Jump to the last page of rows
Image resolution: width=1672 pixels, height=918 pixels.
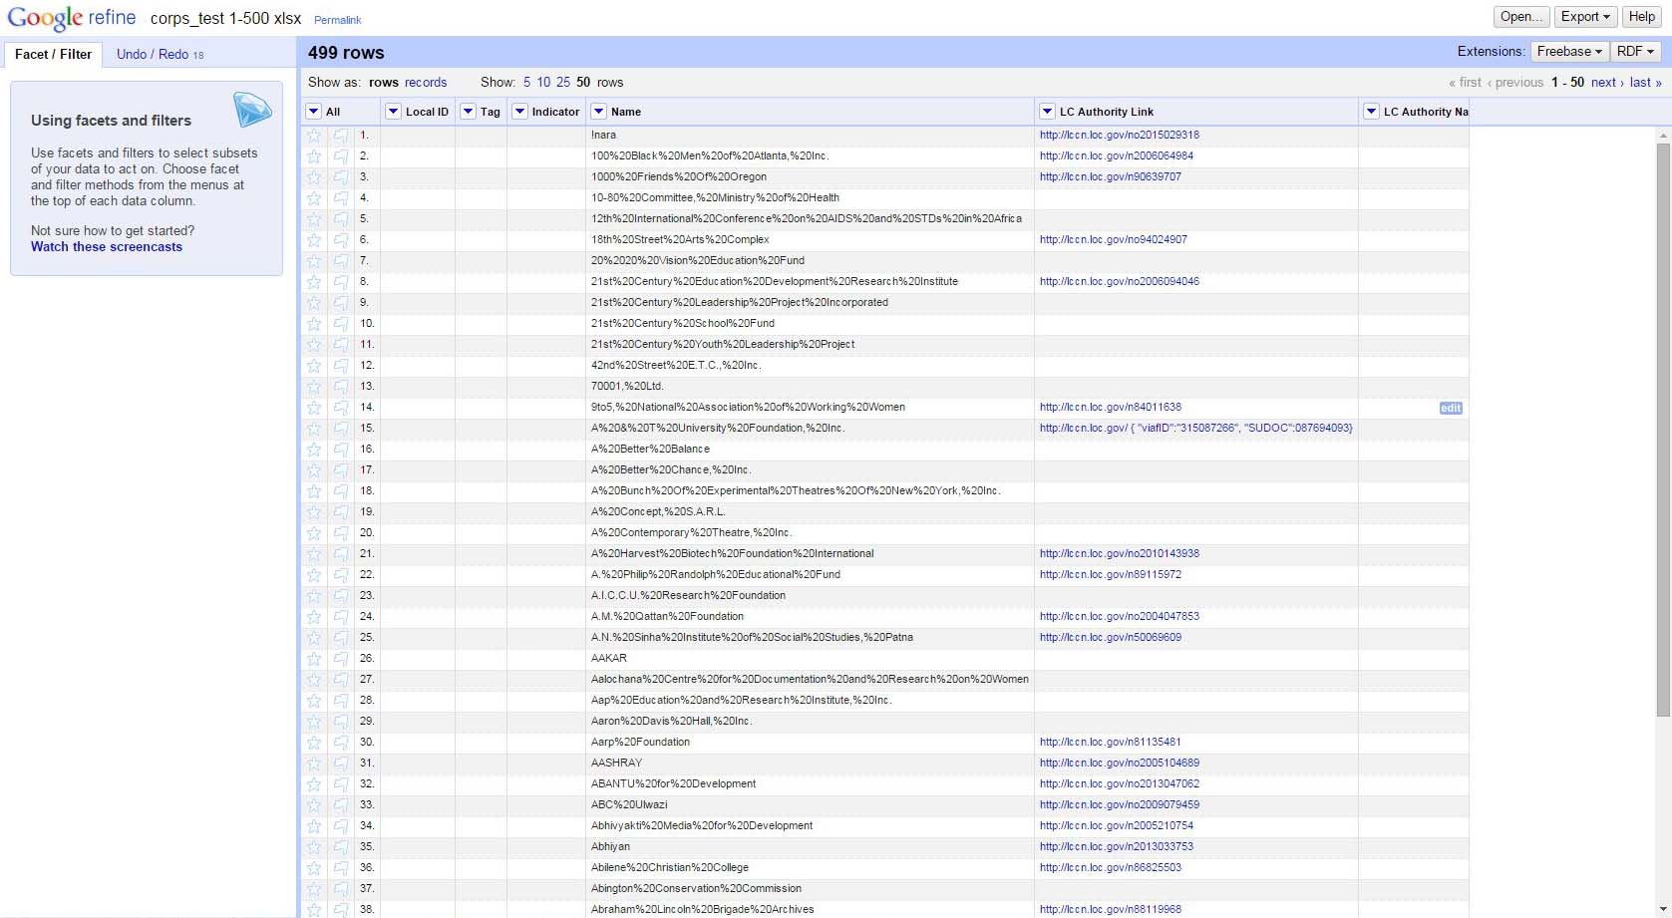pyautogui.click(x=1645, y=83)
